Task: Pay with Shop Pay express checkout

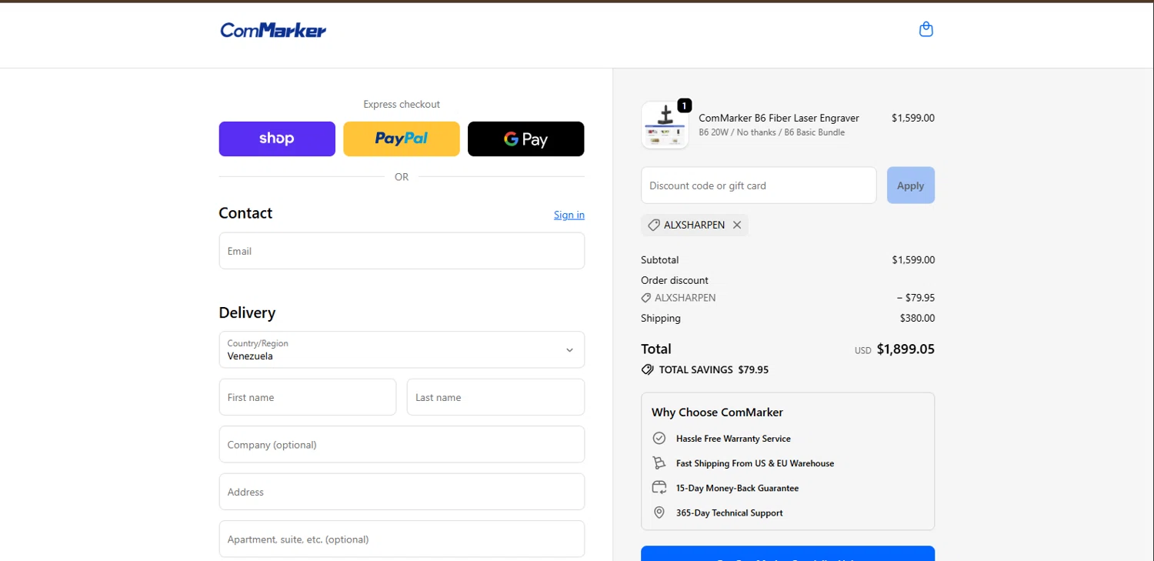Action: click(x=277, y=139)
